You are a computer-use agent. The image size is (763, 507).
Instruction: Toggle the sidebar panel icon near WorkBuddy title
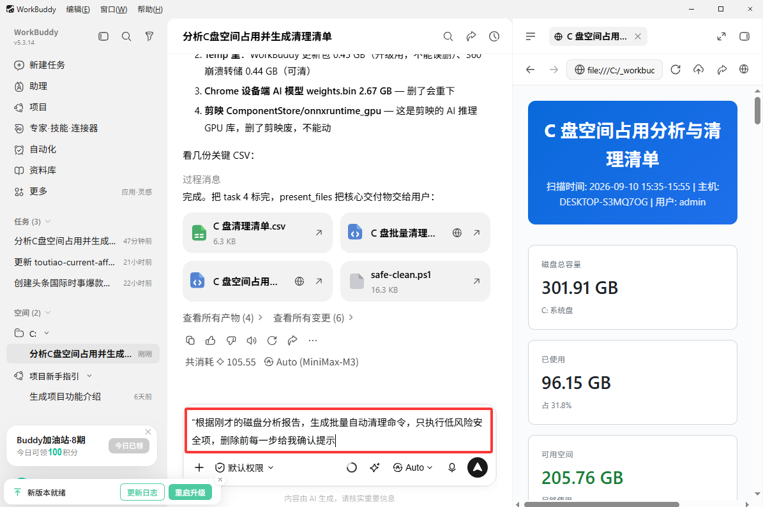103,36
